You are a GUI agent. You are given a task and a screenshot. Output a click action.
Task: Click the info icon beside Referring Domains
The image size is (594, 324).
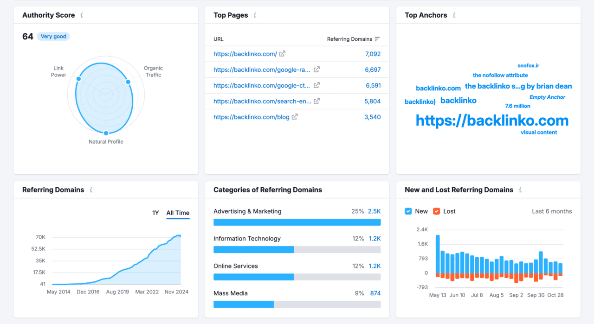point(91,190)
